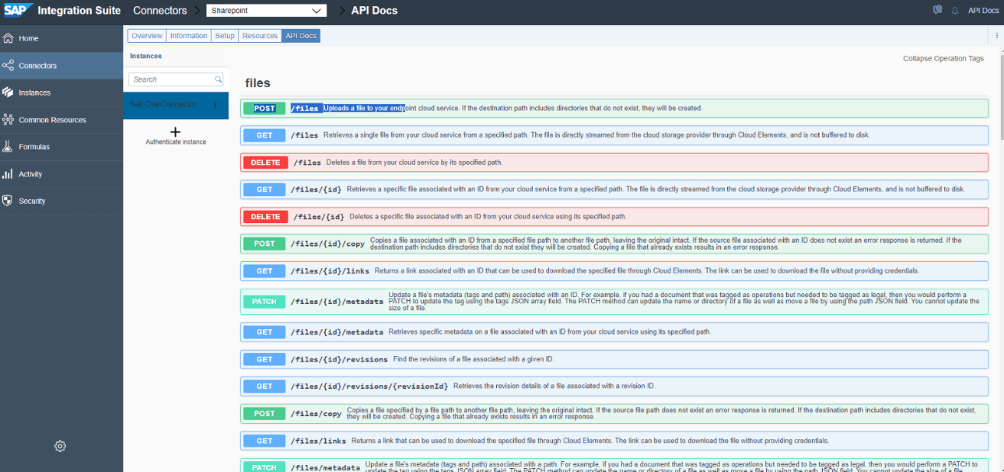Image resolution: width=1004 pixels, height=472 pixels.
Task: Click the Security shield icon
Action: pos(8,201)
